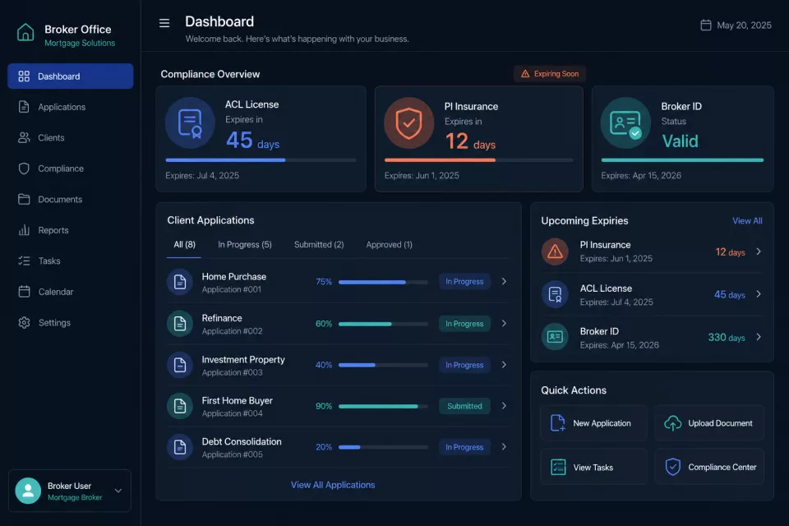This screenshot has height=526, width=789.
Task: Click the In Progress badge on Refinance
Action: tap(464, 324)
